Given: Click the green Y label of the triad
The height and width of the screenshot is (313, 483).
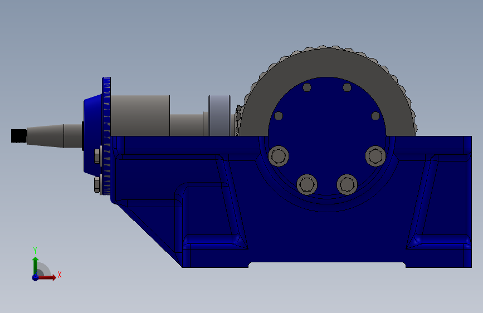Looking at the screenshot, I should (35, 251).
